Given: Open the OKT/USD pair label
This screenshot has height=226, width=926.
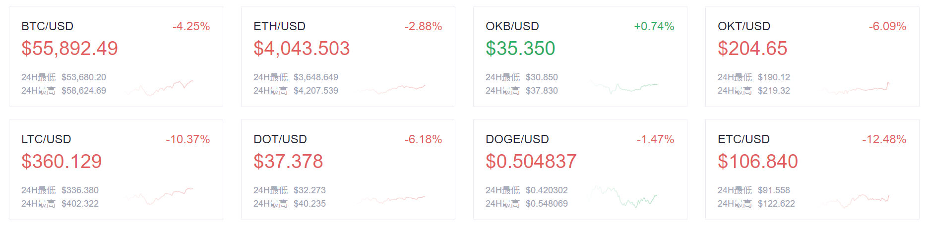Looking at the screenshot, I should tap(743, 26).
